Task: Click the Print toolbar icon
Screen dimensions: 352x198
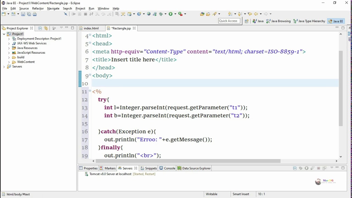Action: (x=35, y=14)
